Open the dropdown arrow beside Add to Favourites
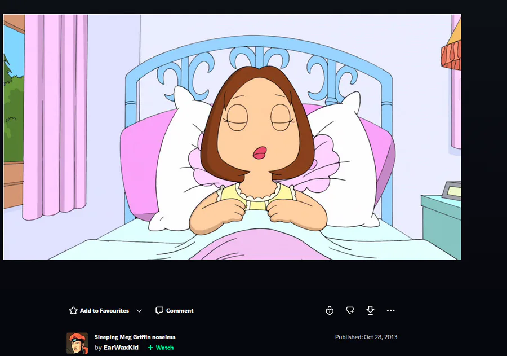Viewport: 507px width, 356px height. tap(139, 311)
